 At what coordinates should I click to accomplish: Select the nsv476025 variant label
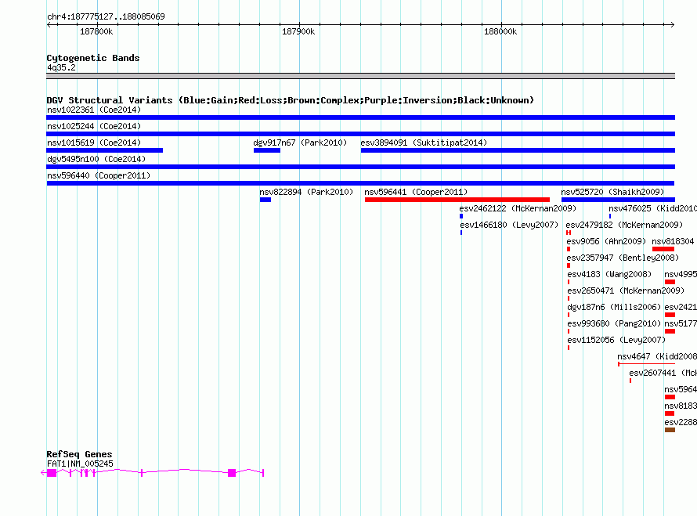(652, 208)
